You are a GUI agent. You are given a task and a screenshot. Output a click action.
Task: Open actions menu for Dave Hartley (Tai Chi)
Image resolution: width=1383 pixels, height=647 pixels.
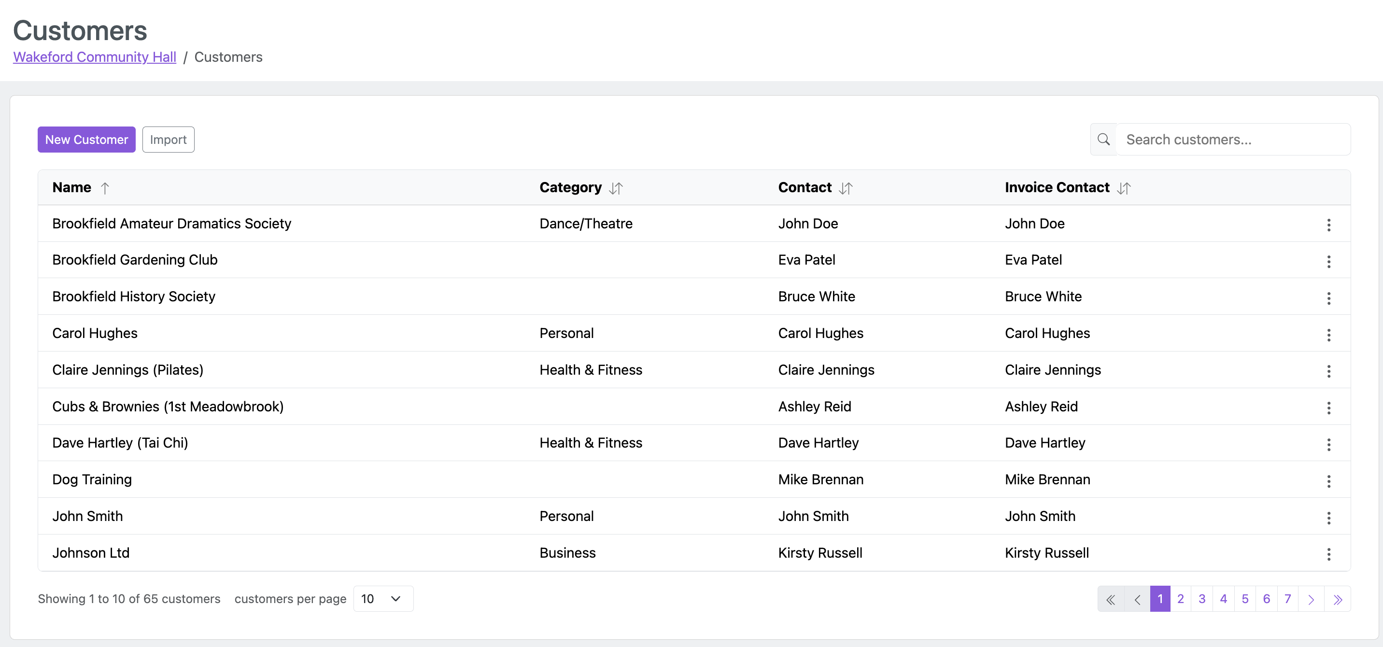[1328, 444]
